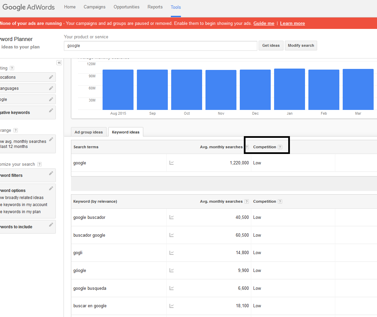The image size is (377, 317).
Task: Click 'broadly related ideas' option text
Action: (24, 198)
